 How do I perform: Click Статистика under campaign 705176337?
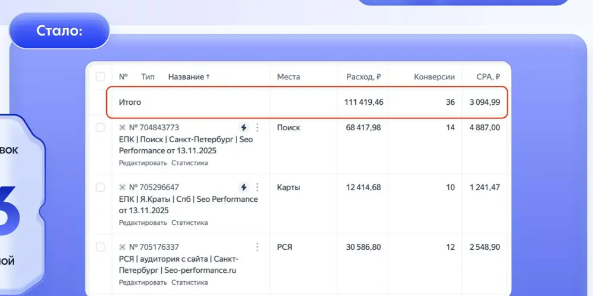[x=190, y=282]
